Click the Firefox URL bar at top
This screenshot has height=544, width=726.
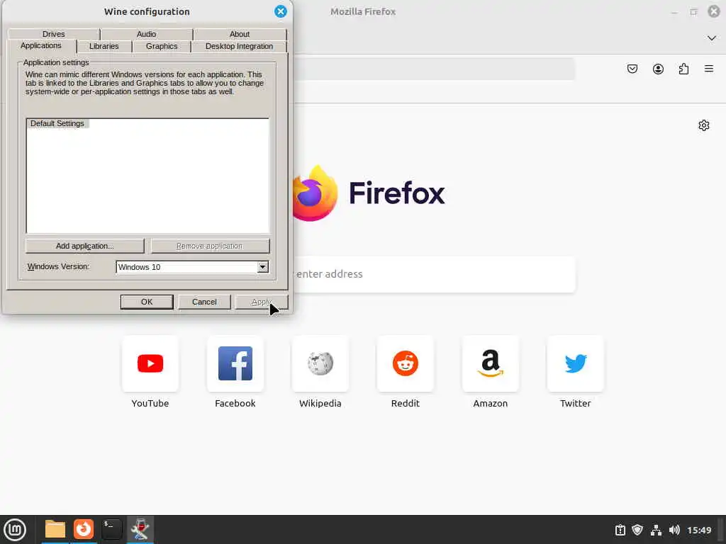click(435, 69)
